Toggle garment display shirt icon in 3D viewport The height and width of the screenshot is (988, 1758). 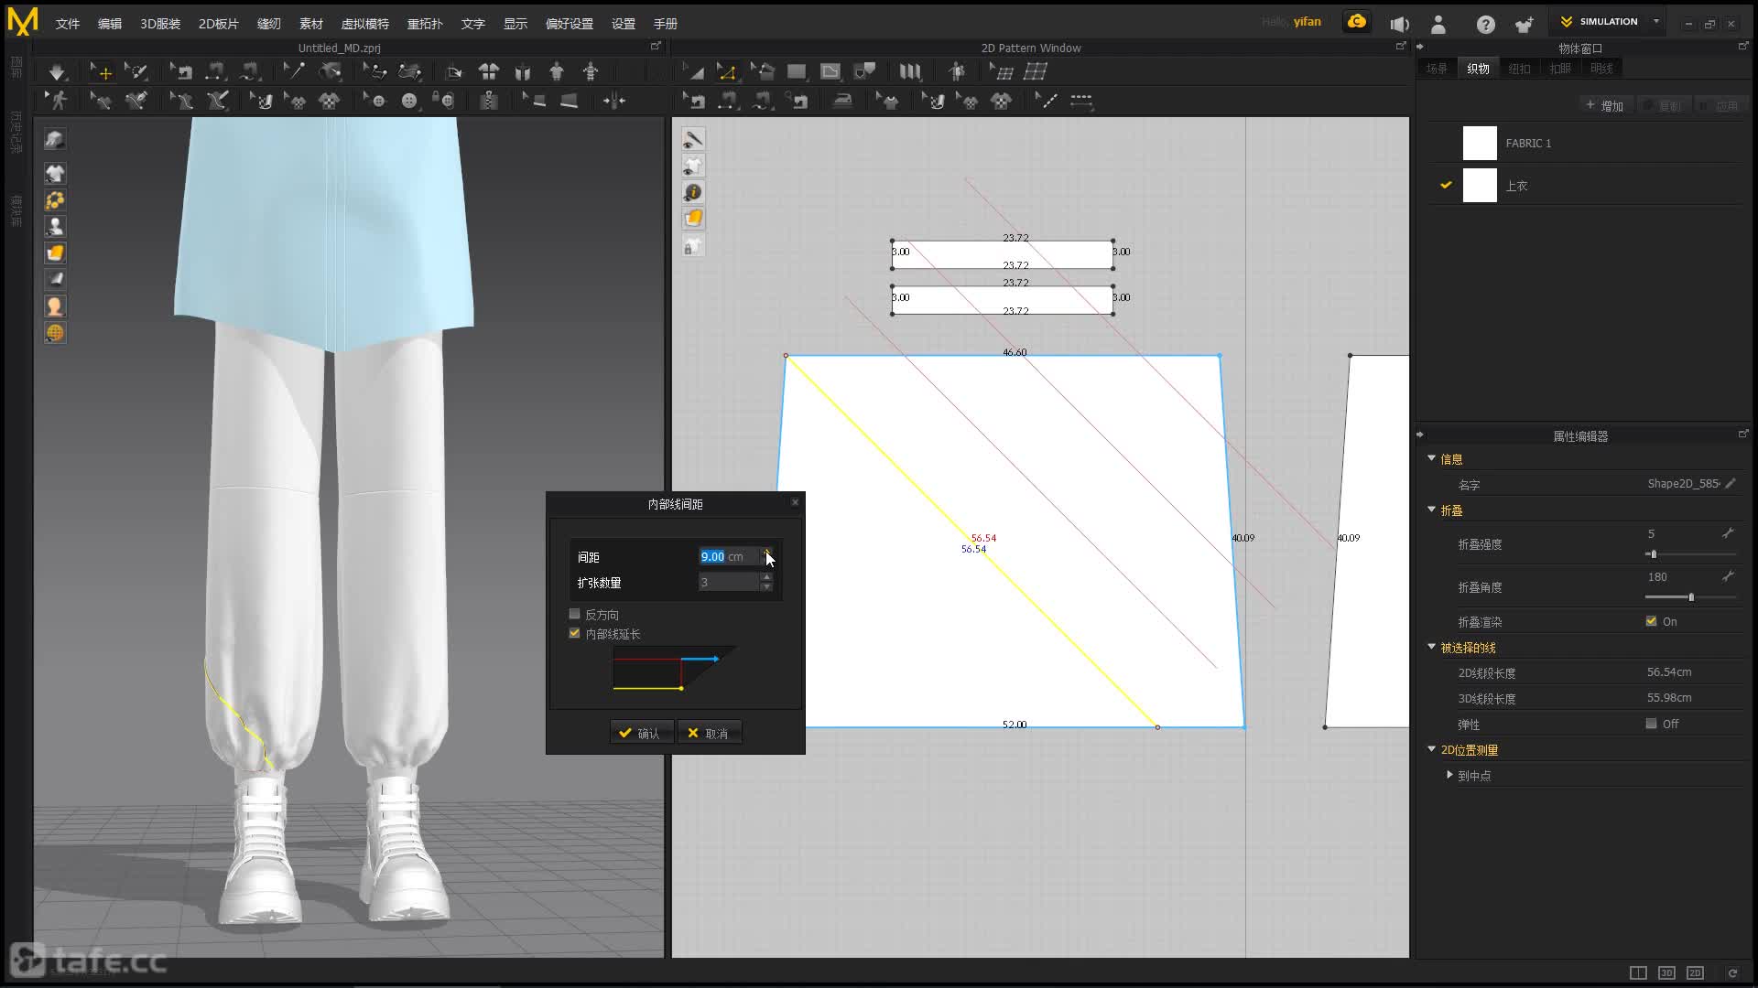(55, 173)
